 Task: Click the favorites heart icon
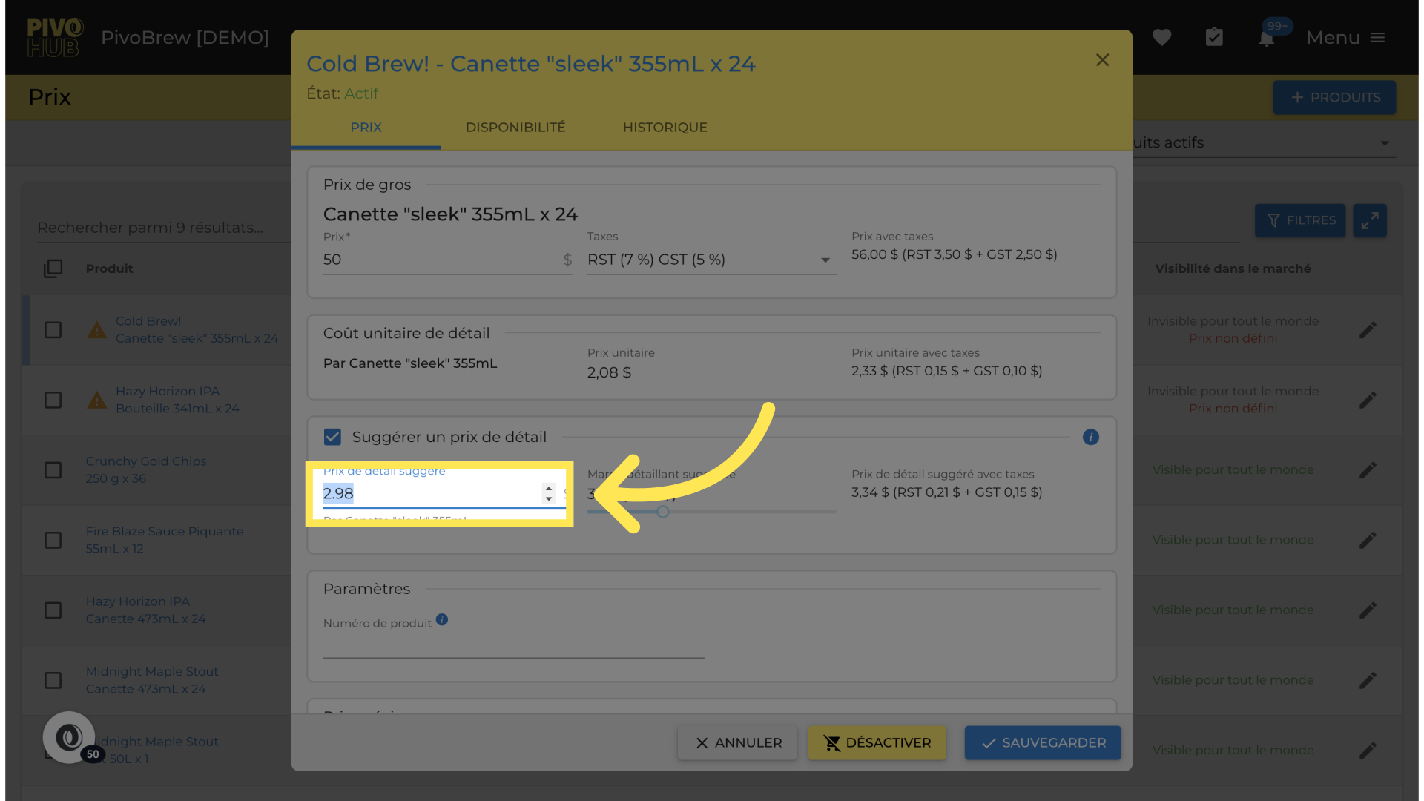[1161, 37]
